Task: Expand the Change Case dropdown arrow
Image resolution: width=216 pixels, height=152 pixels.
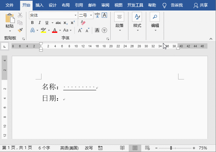Action: 71,30
